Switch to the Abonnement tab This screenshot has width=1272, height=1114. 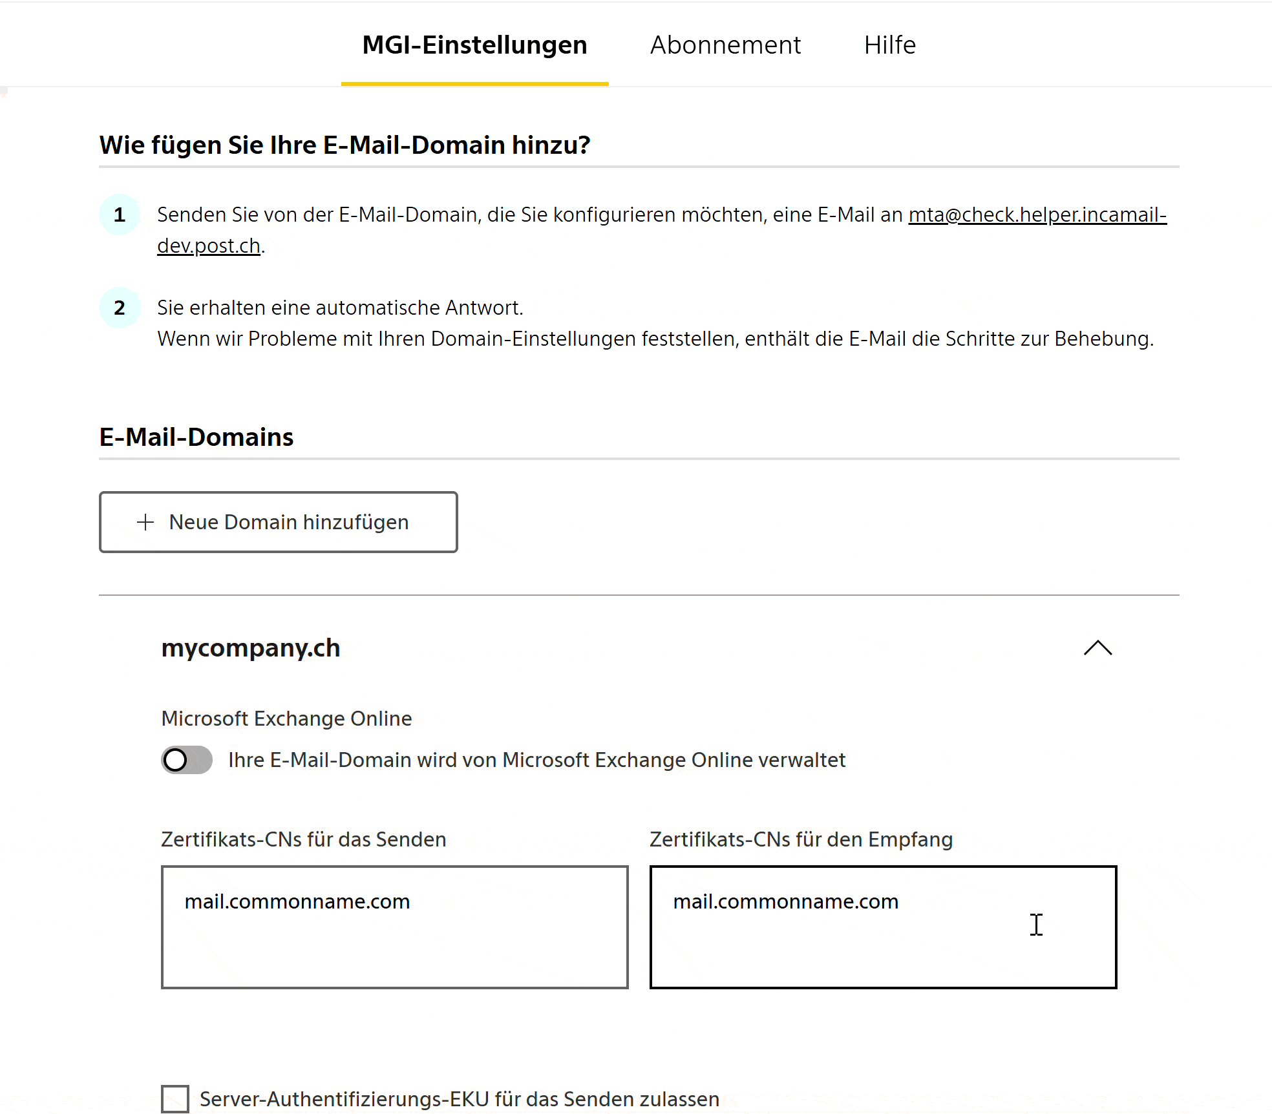coord(725,45)
